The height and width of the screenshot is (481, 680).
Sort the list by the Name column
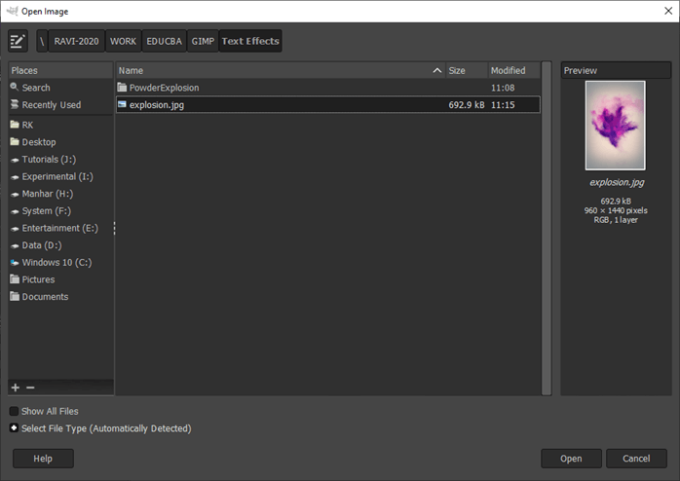coord(281,70)
